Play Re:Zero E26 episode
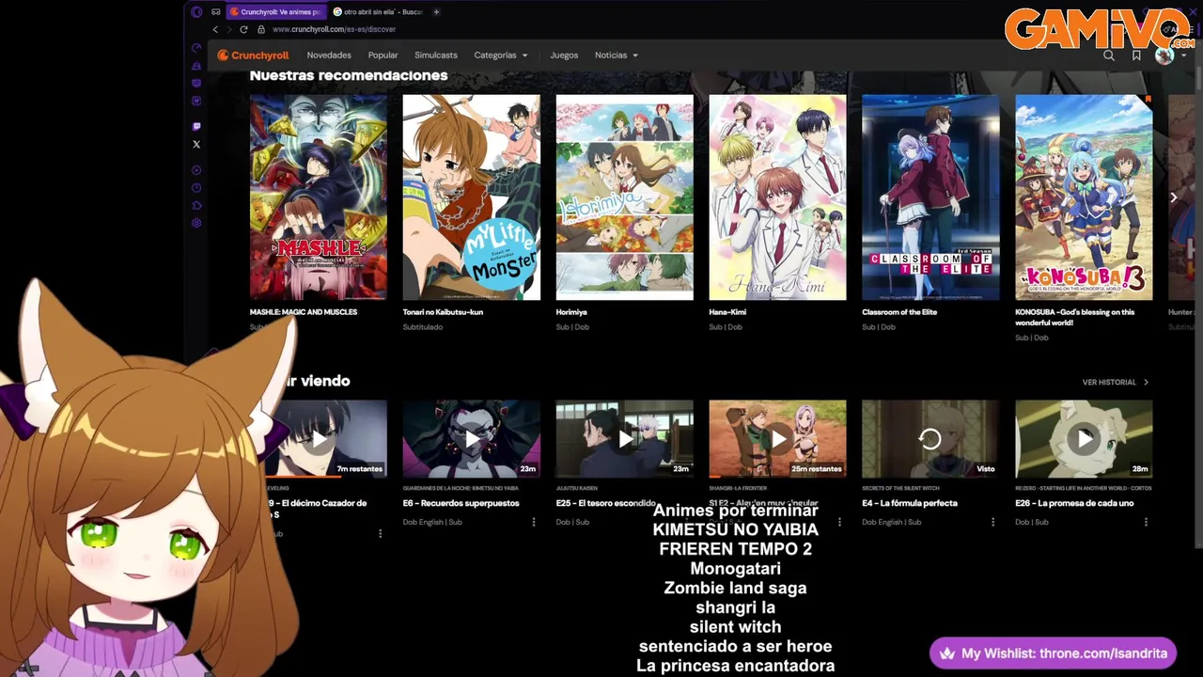The height and width of the screenshot is (677, 1203). pos(1084,439)
